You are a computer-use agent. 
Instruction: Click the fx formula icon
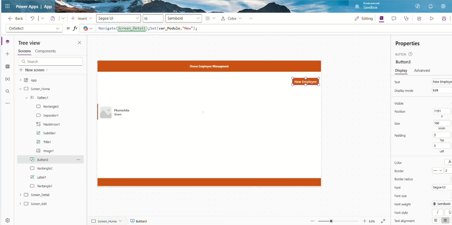click(x=75, y=28)
